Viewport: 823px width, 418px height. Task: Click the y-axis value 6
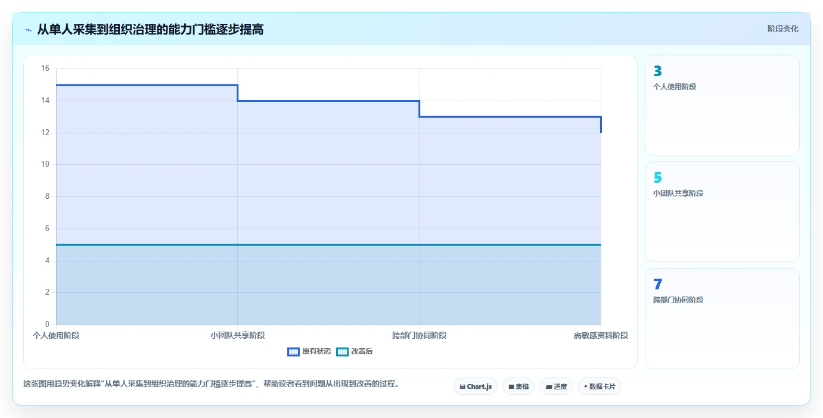(x=48, y=229)
